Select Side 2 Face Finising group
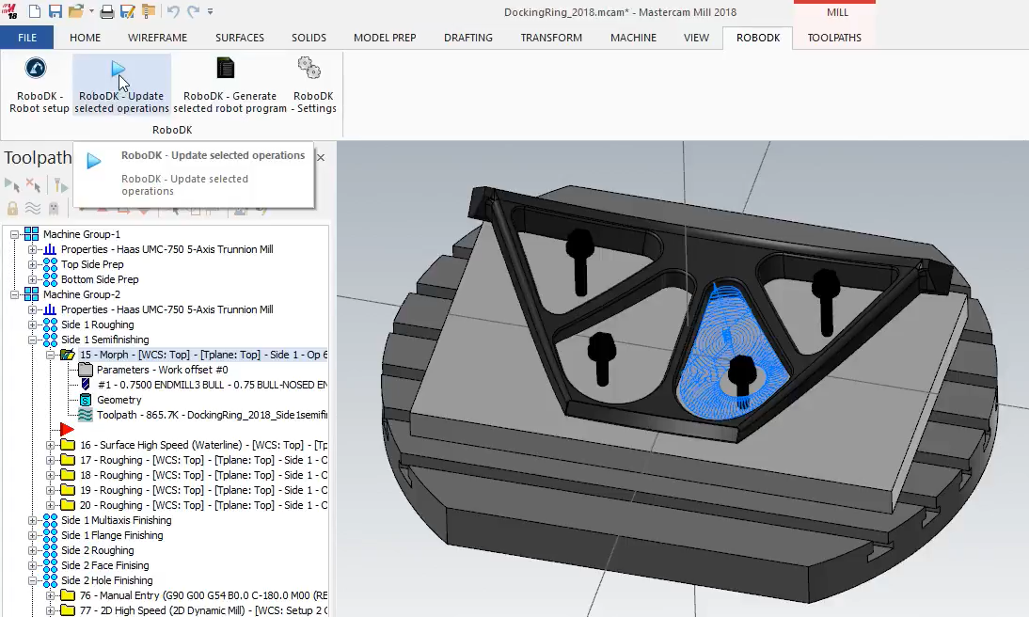The height and width of the screenshot is (617, 1029). 105,566
